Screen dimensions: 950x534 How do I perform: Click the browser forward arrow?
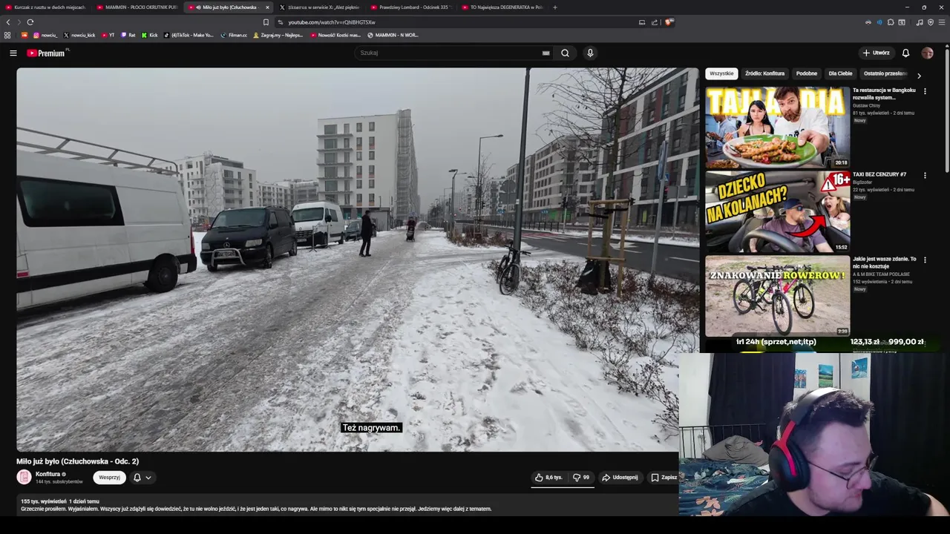pos(19,22)
